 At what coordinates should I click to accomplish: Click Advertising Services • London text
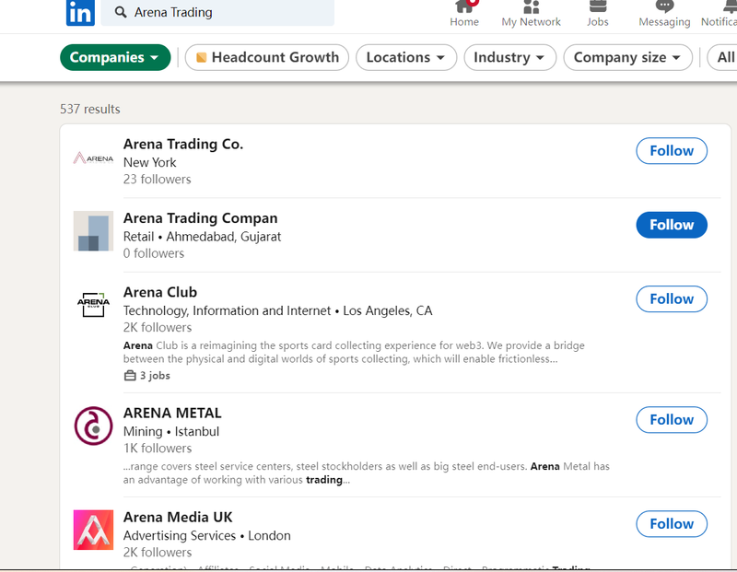206,535
